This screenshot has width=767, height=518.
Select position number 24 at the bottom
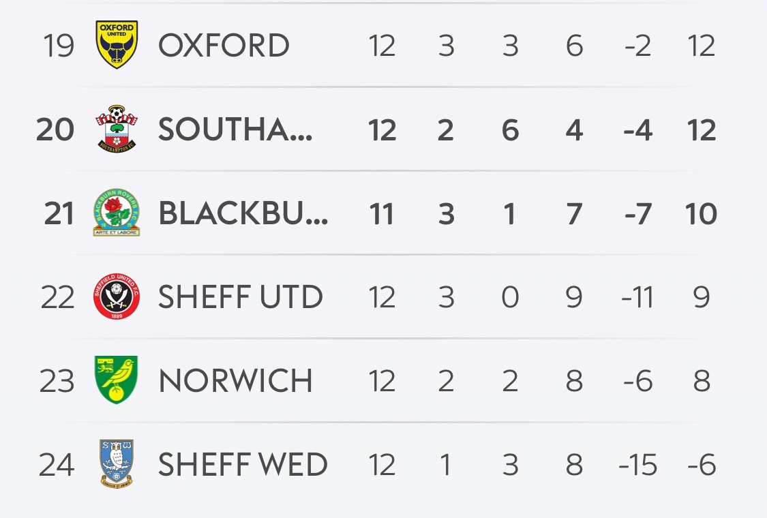click(x=57, y=465)
